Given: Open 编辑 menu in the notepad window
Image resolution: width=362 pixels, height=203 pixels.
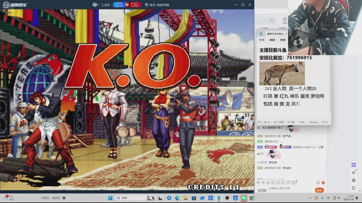Looking at the screenshot, I should click(272, 40).
